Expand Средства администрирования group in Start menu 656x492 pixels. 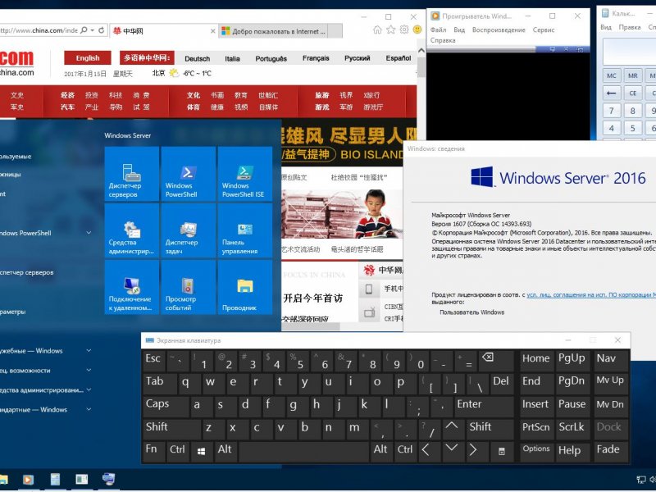[x=89, y=390]
